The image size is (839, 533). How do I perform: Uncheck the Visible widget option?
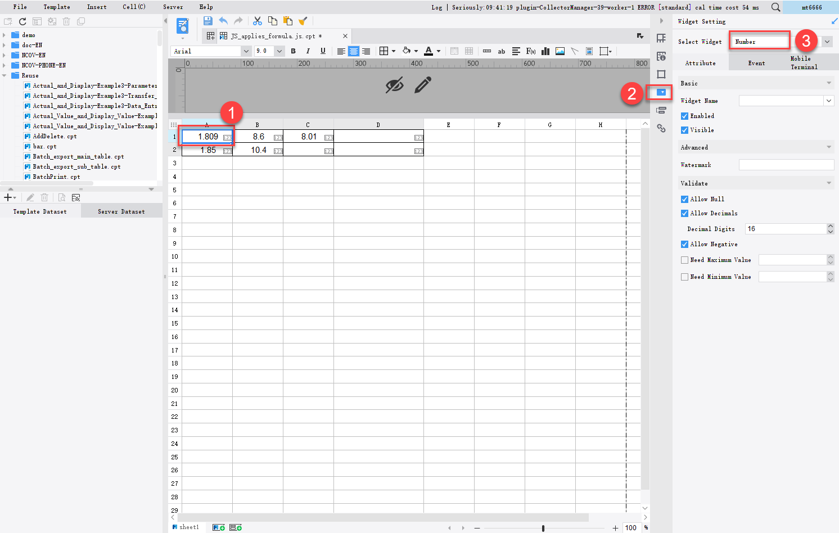tap(684, 130)
